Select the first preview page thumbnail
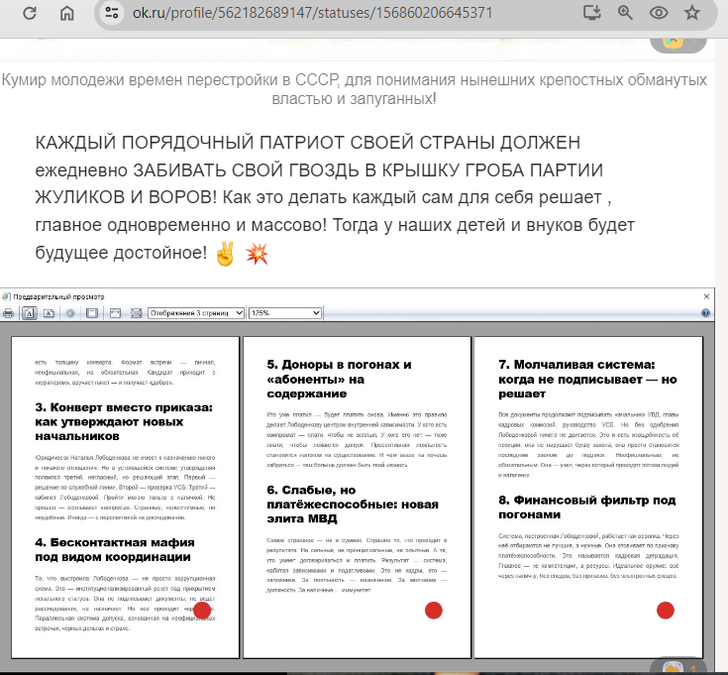The image size is (728, 675). (125, 496)
